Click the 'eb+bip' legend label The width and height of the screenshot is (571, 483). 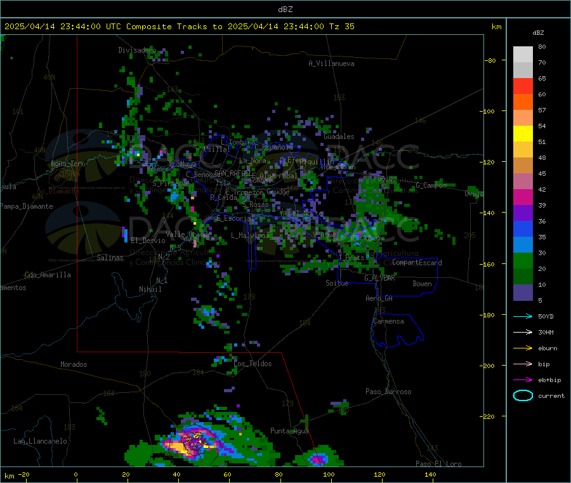click(549, 380)
